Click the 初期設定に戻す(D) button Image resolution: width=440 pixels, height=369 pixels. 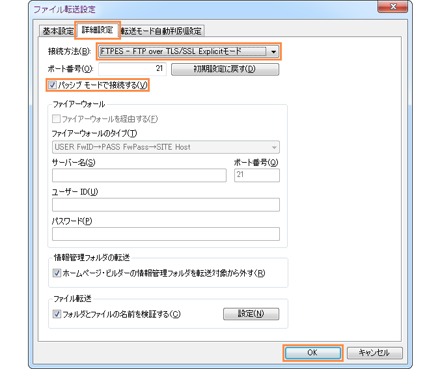coord(225,69)
